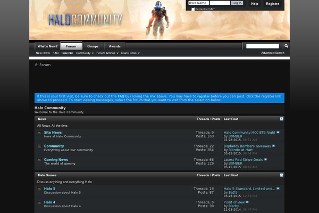Screen dimensions: 319x213
Task: Click the Halo Games category title
Action: point(47,175)
